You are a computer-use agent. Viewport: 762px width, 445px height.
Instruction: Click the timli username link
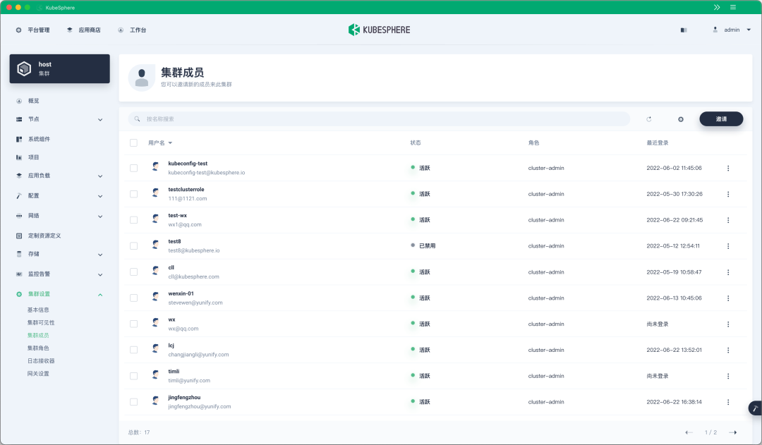[174, 371]
